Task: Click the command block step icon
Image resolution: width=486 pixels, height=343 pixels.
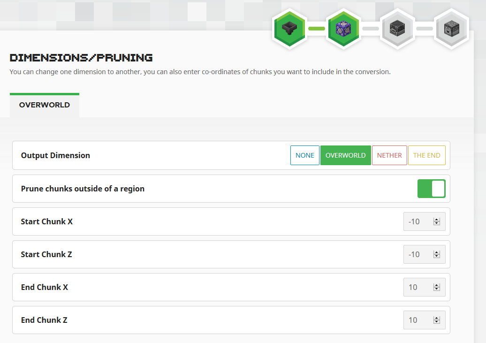Action: tap(343, 29)
